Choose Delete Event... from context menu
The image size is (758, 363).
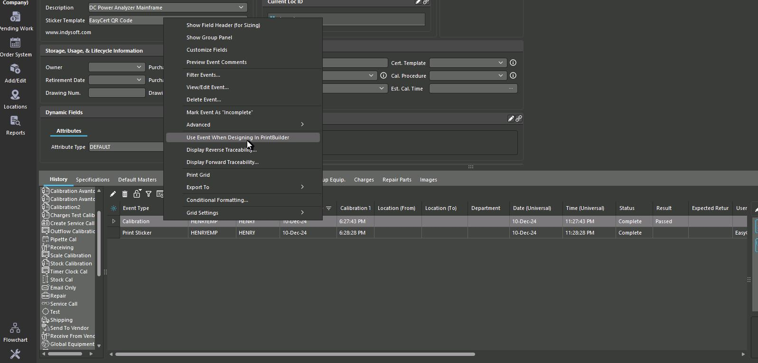[x=204, y=100]
